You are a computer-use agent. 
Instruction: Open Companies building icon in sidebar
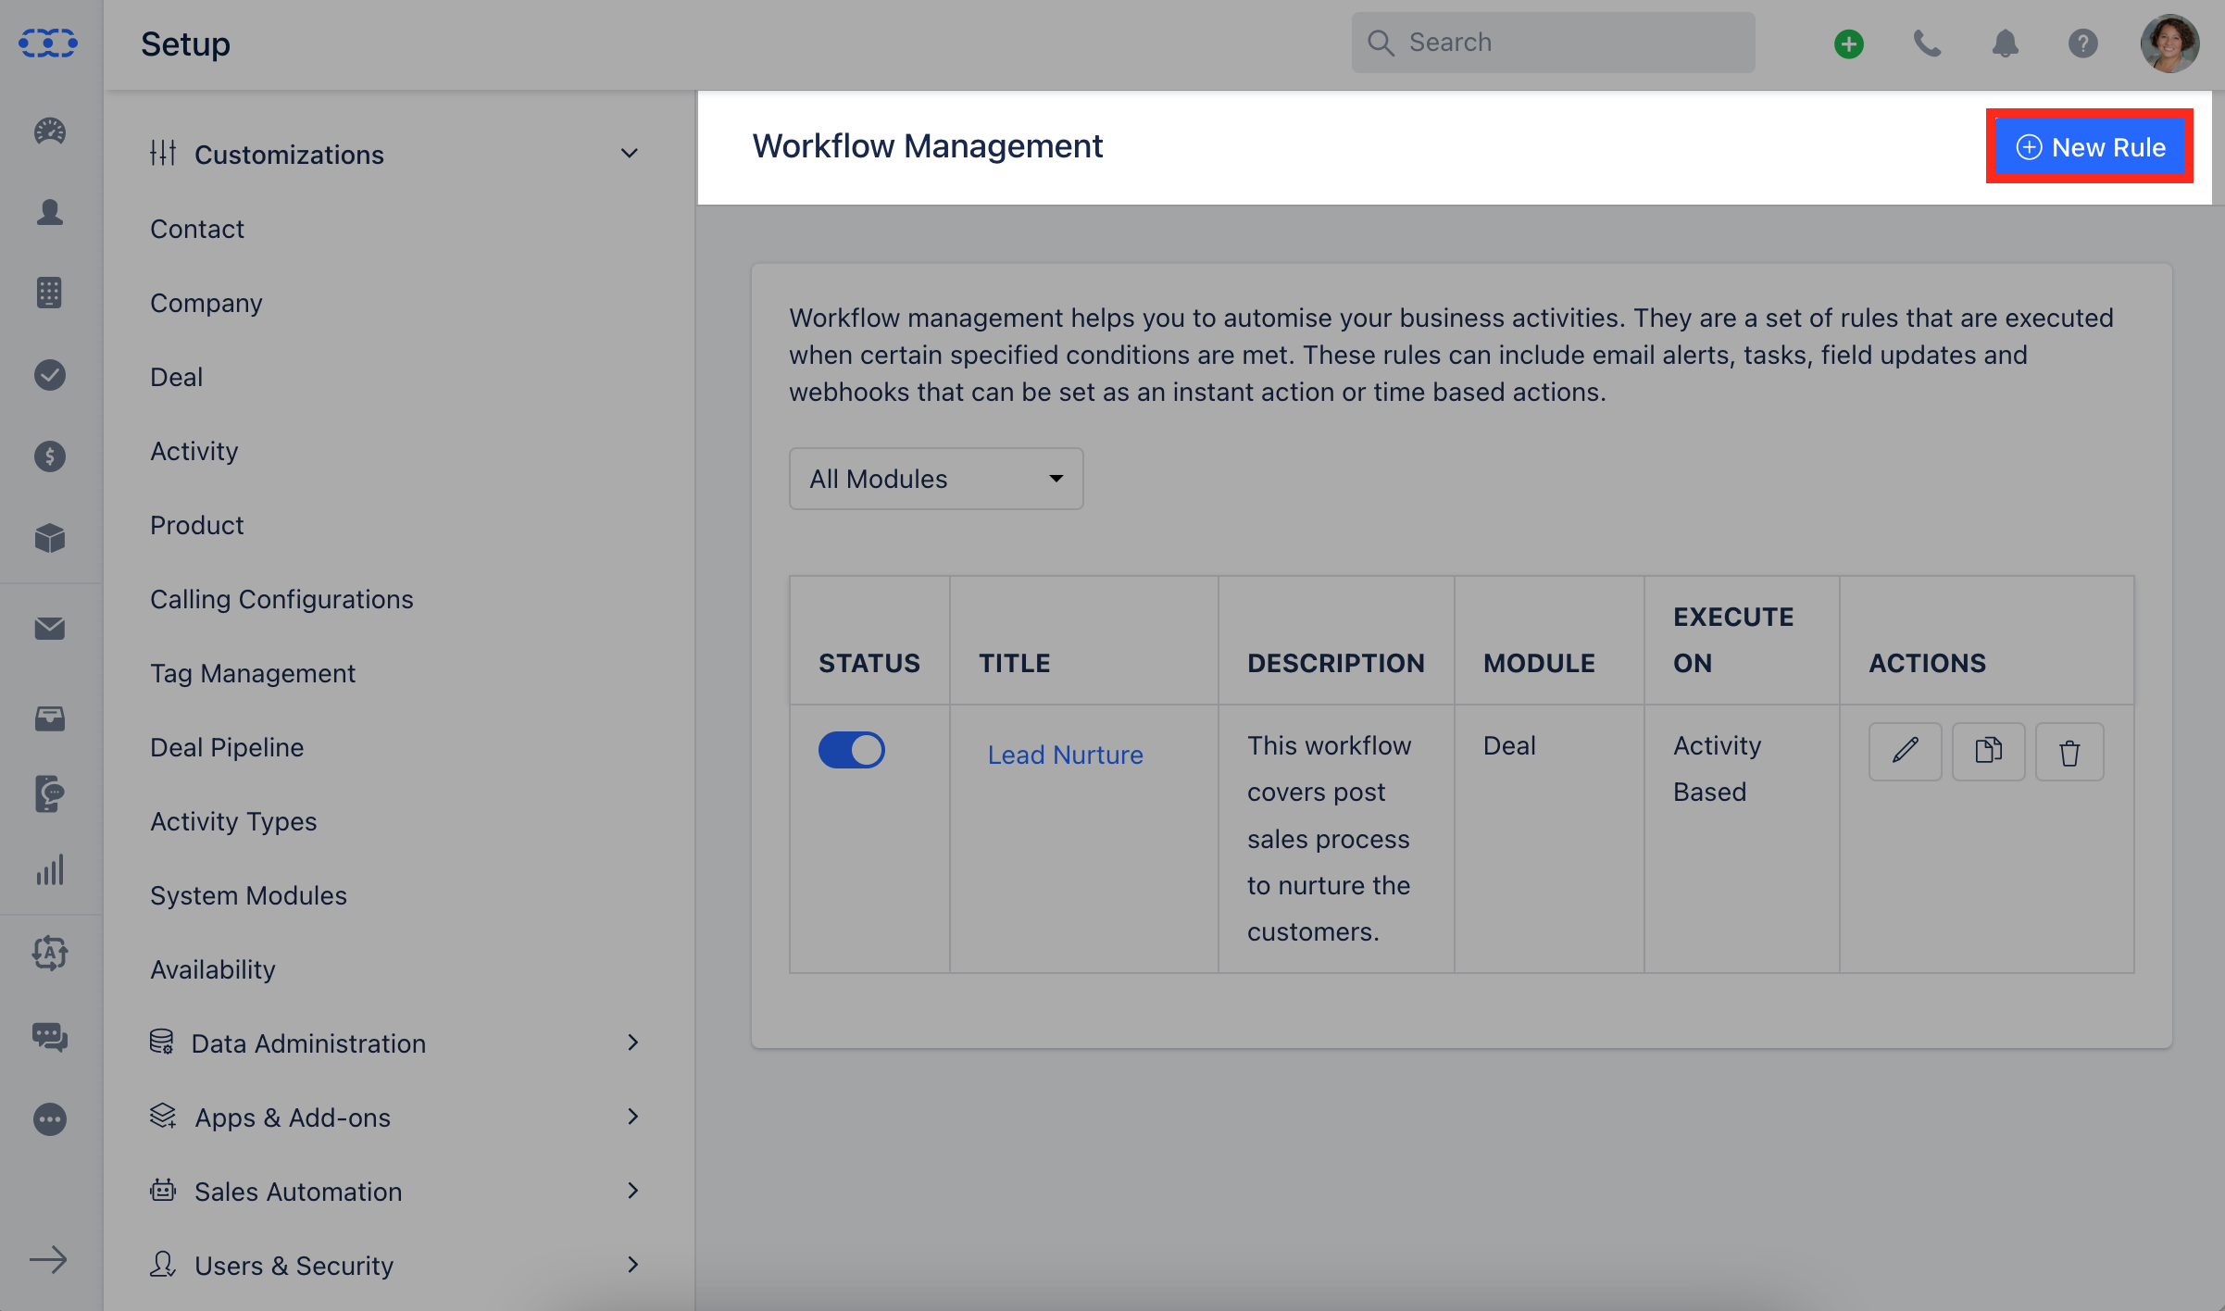click(50, 293)
